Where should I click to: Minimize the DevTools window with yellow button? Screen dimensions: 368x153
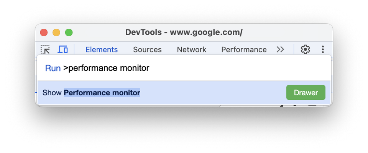pos(56,33)
